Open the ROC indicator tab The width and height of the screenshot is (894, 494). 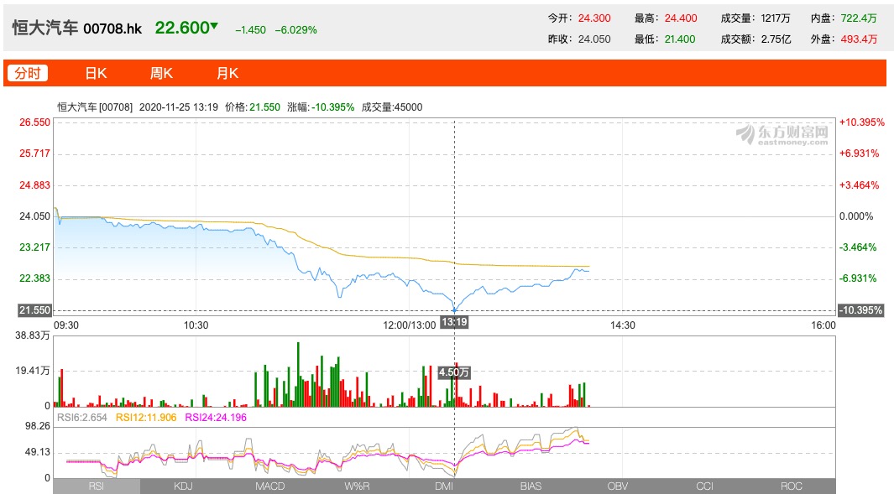[792, 486]
